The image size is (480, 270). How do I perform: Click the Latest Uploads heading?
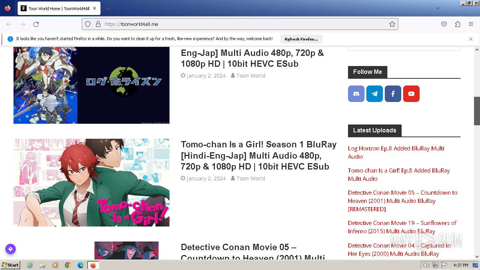(375, 130)
